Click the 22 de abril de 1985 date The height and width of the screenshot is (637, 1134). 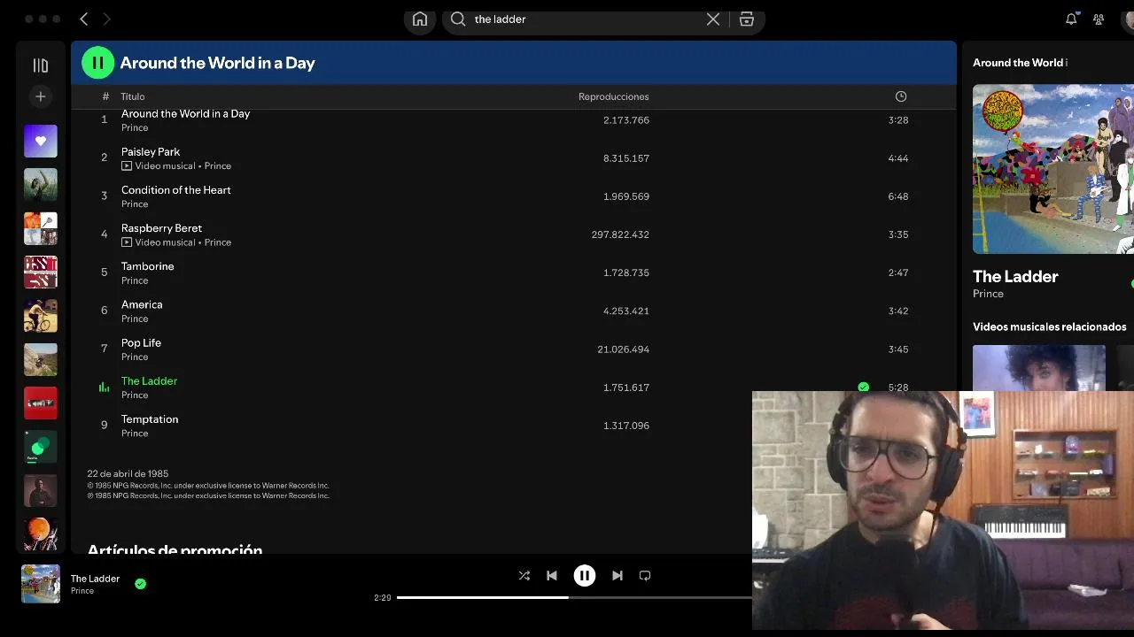(x=128, y=473)
